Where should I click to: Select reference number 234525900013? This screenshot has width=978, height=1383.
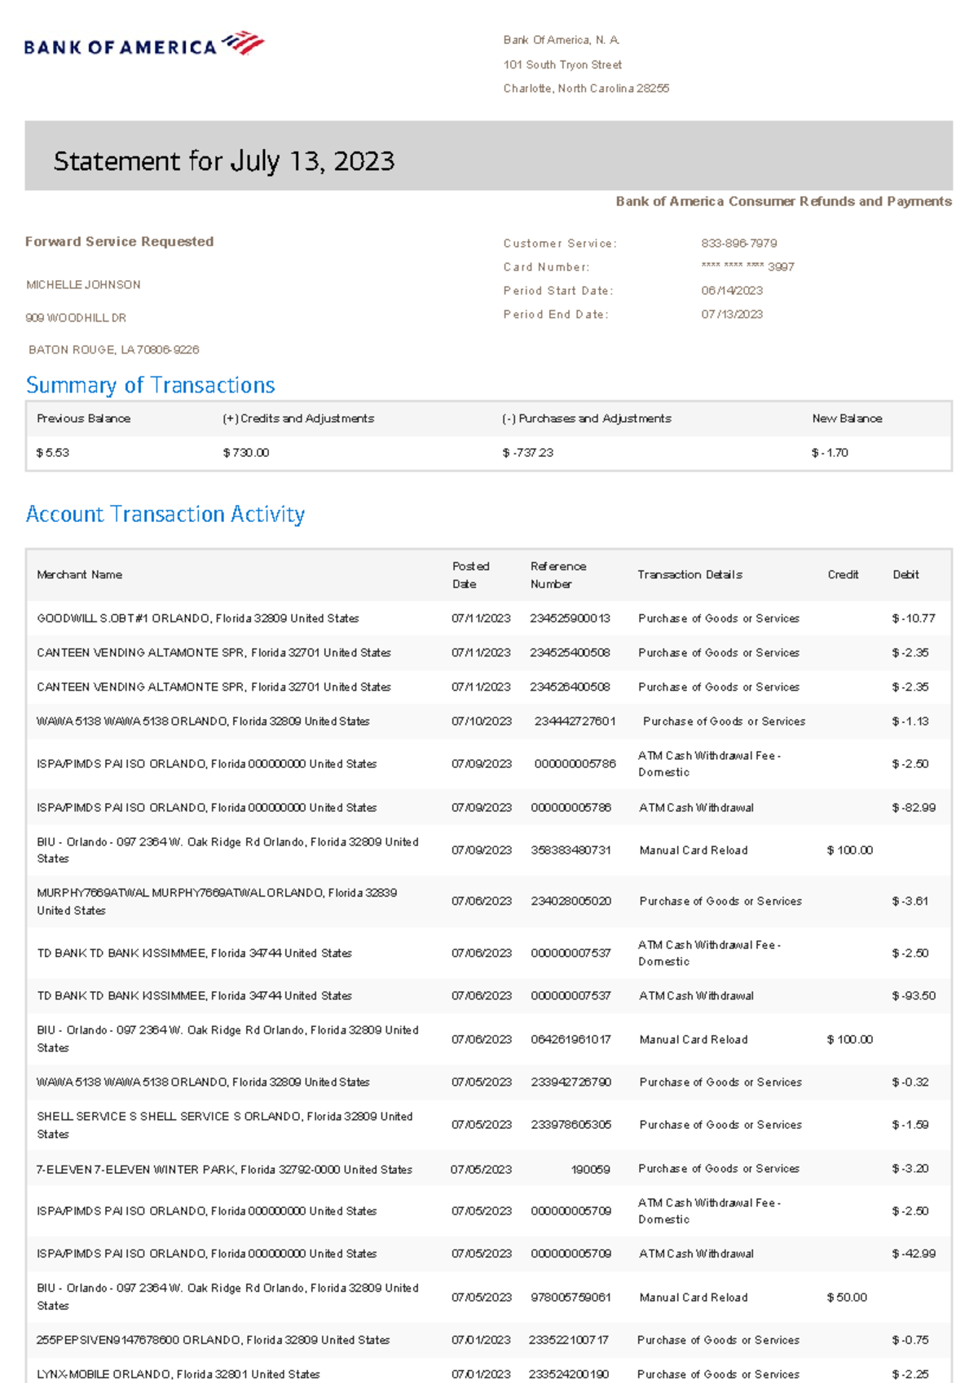coord(570,619)
